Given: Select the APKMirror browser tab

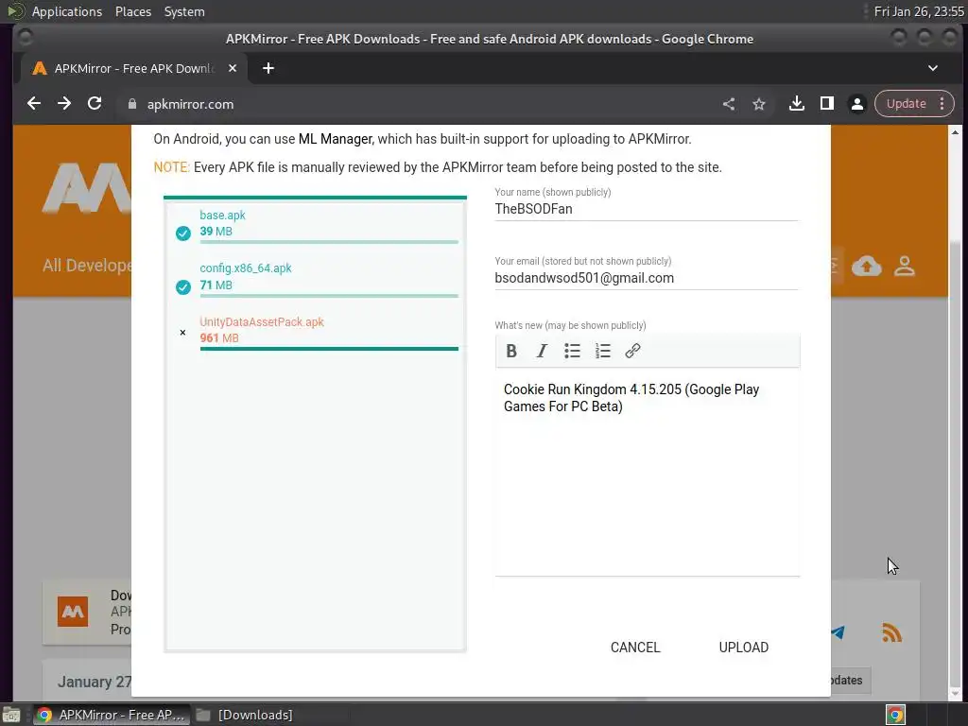Looking at the screenshot, I should click(134, 68).
